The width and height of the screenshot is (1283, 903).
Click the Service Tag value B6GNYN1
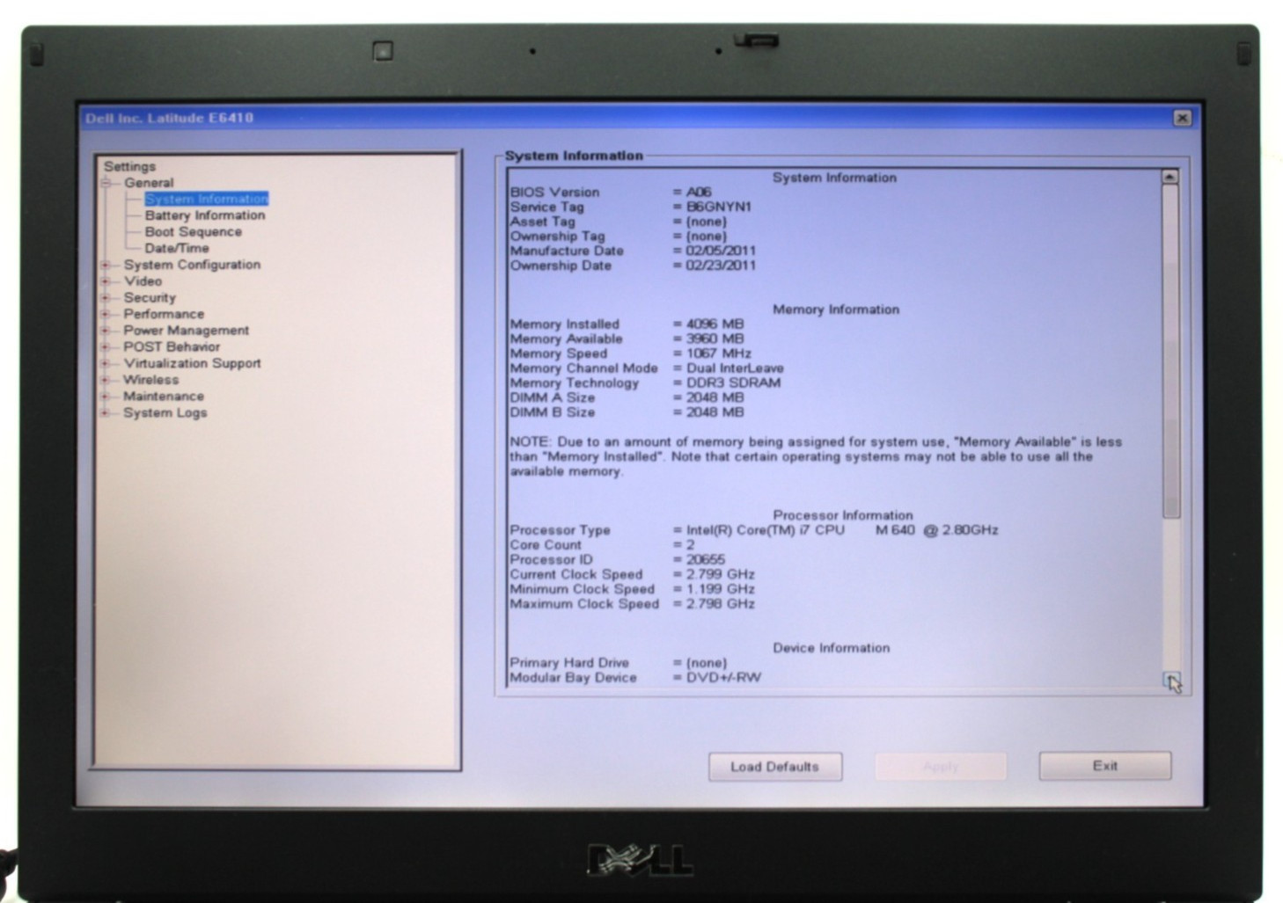(719, 207)
